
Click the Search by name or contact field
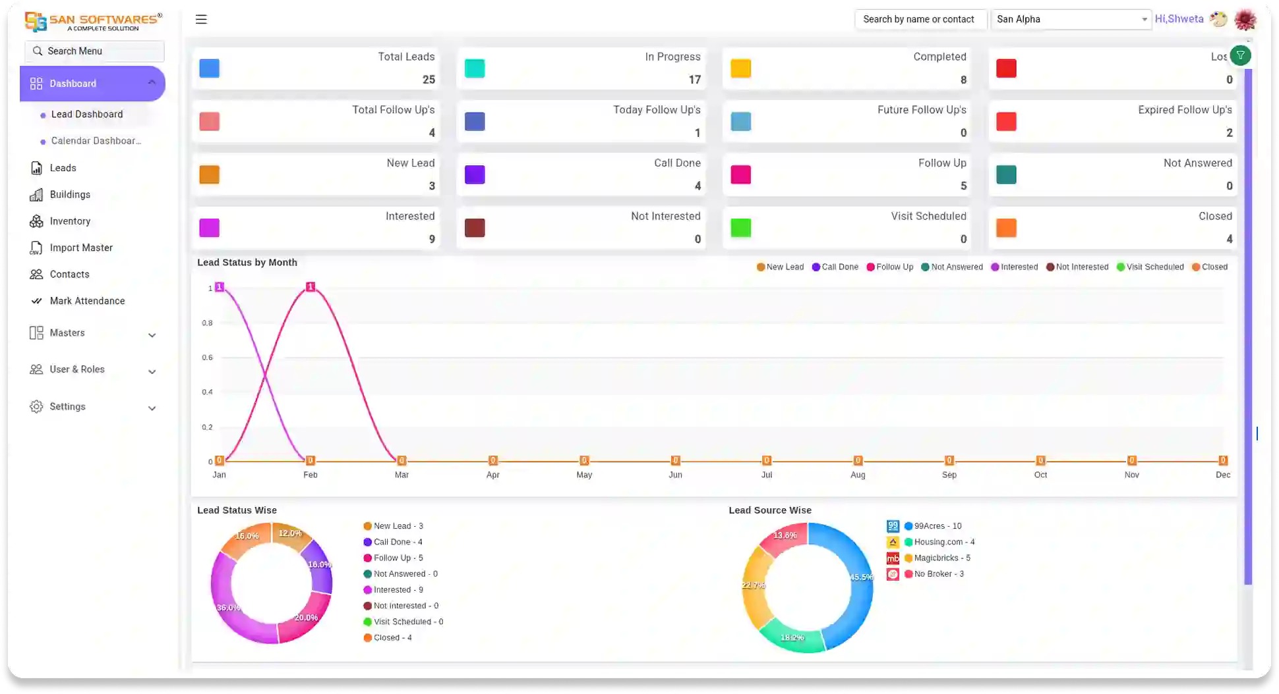click(x=920, y=19)
